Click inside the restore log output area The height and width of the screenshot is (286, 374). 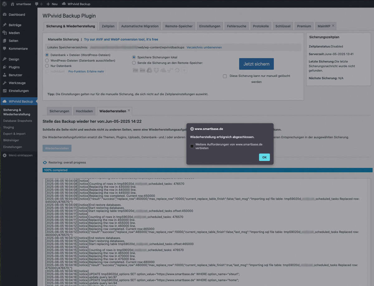click(x=207, y=232)
